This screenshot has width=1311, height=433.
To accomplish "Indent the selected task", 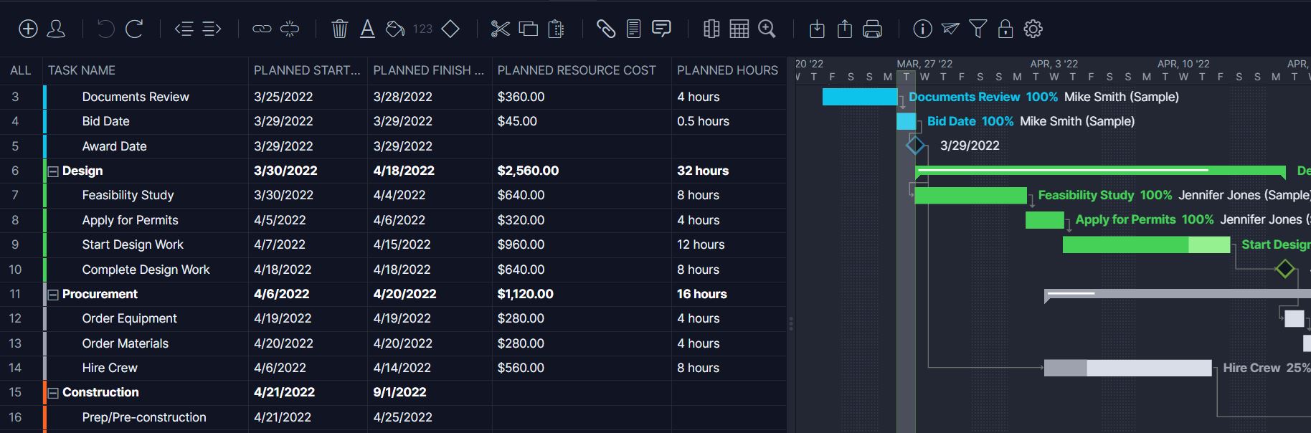I will click(x=212, y=29).
